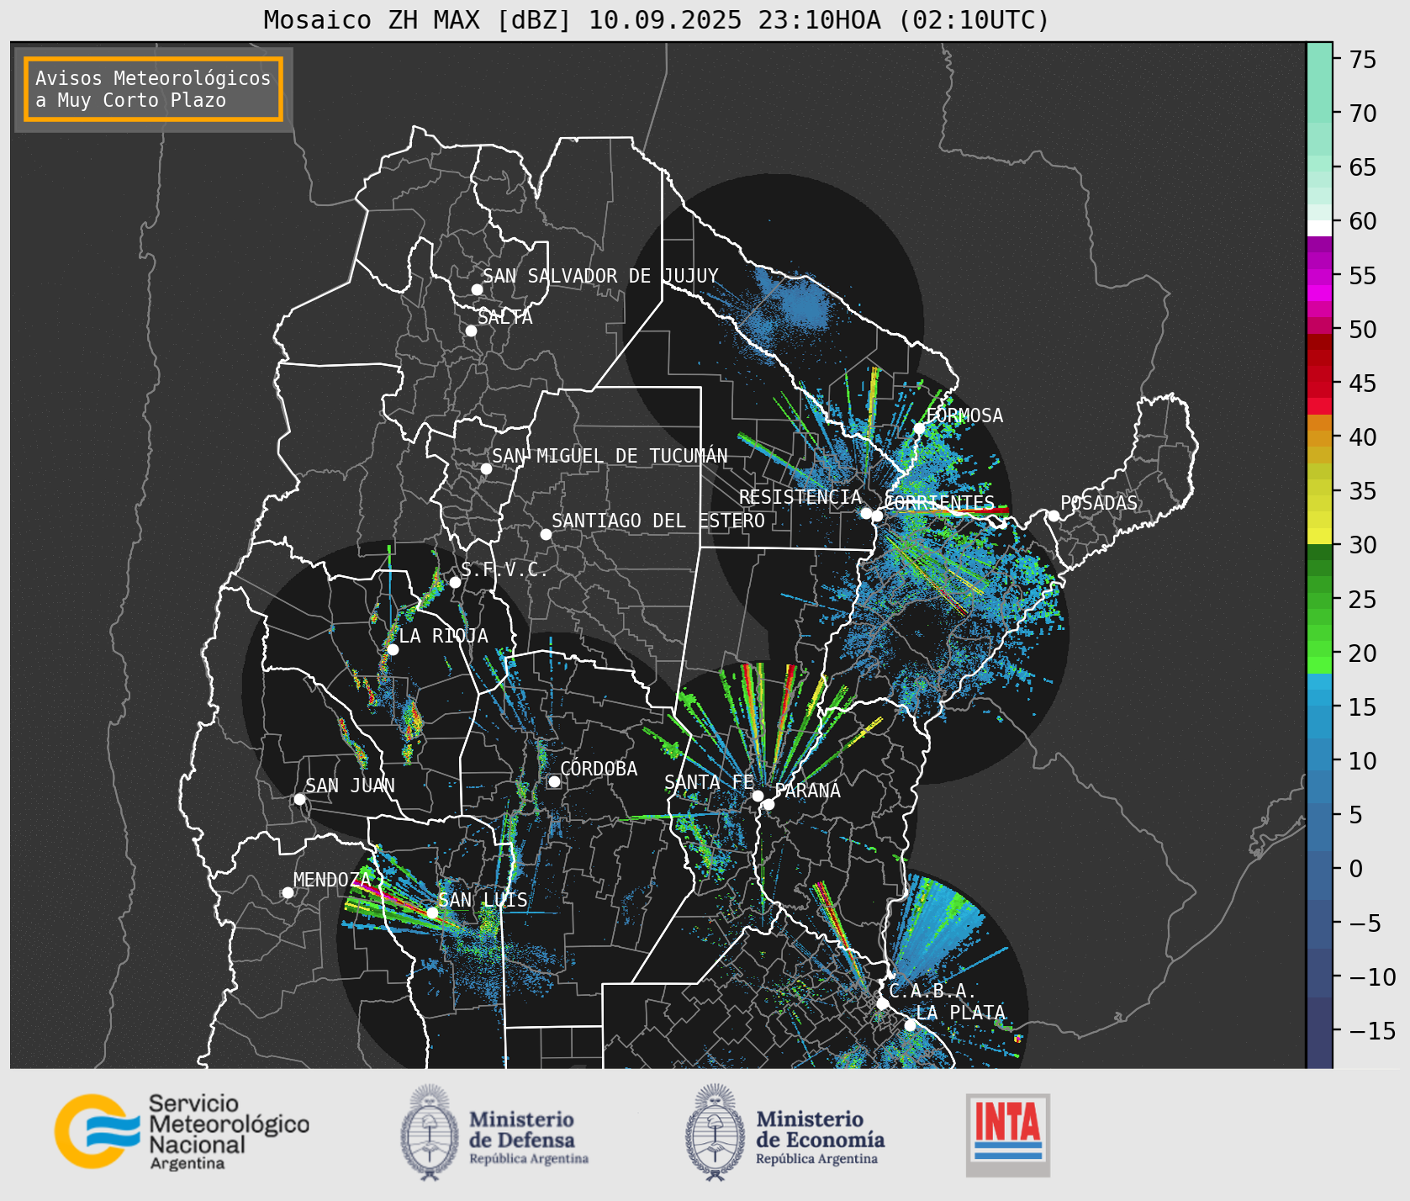The height and width of the screenshot is (1201, 1410).
Task: Click the red radar echo at La Rioja
Action: 412,721
